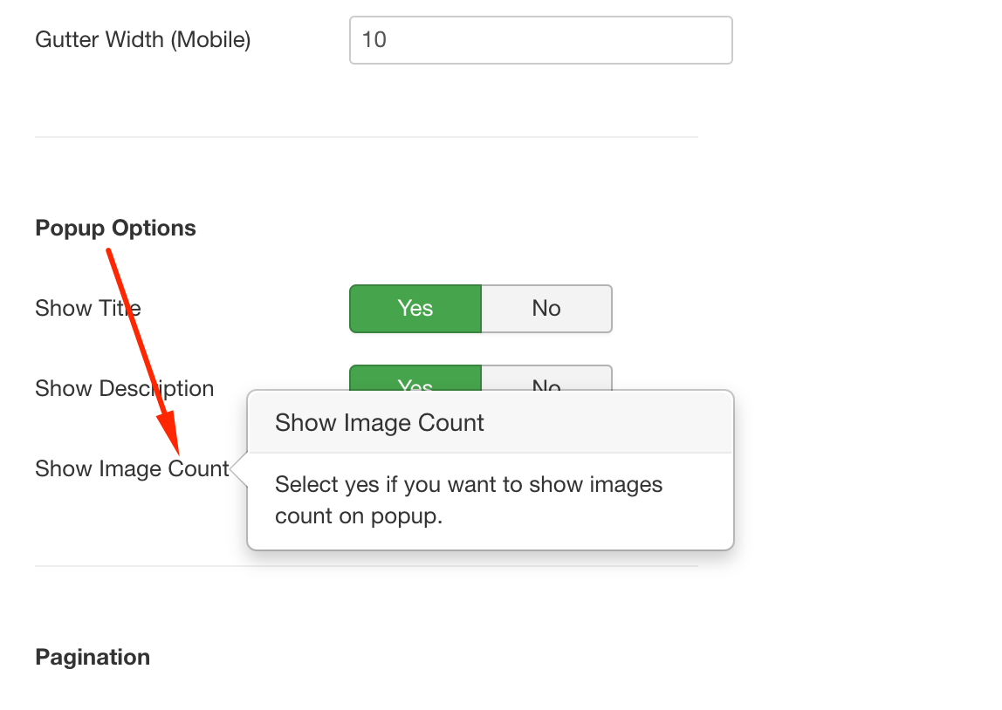Click the divider line above Popup Options
This screenshot has width=1002, height=710.
pyautogui.click(x=367, y=137)
